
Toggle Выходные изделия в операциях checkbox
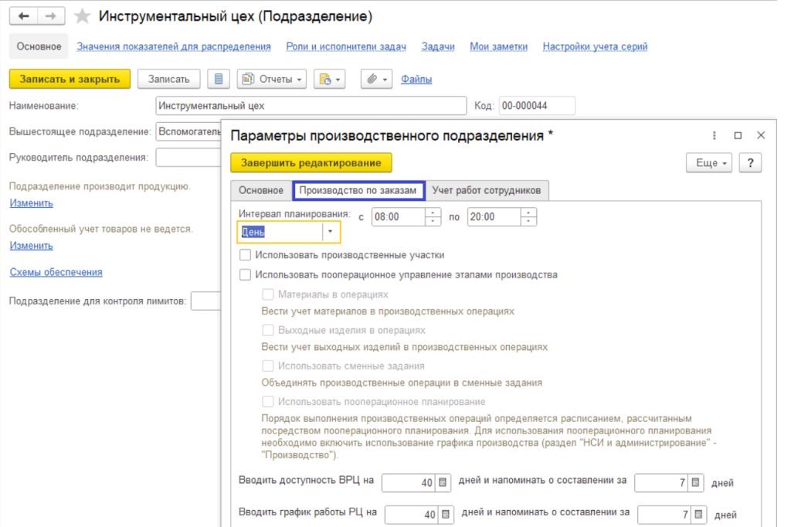[x=268, y=330]
